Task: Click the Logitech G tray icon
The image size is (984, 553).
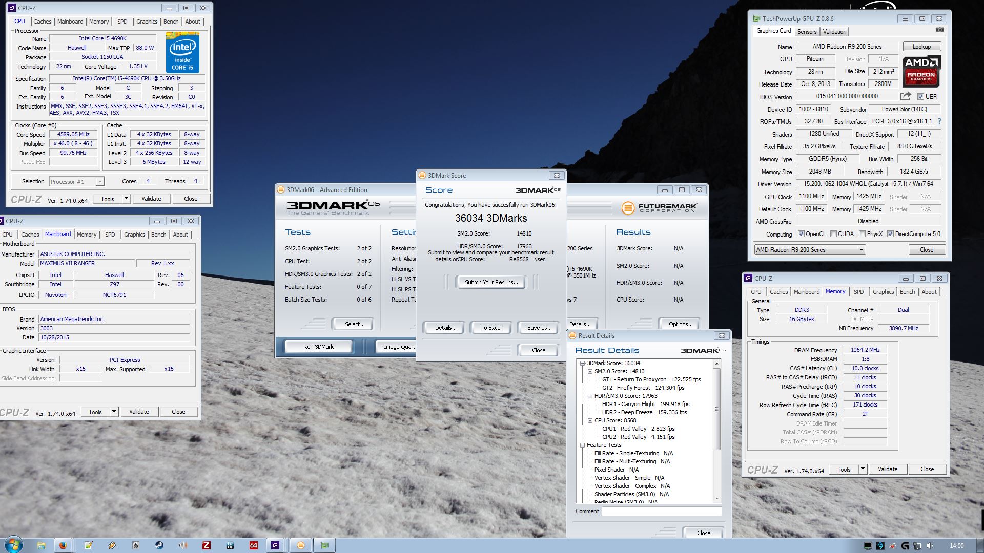Action: tap(905, 546)
